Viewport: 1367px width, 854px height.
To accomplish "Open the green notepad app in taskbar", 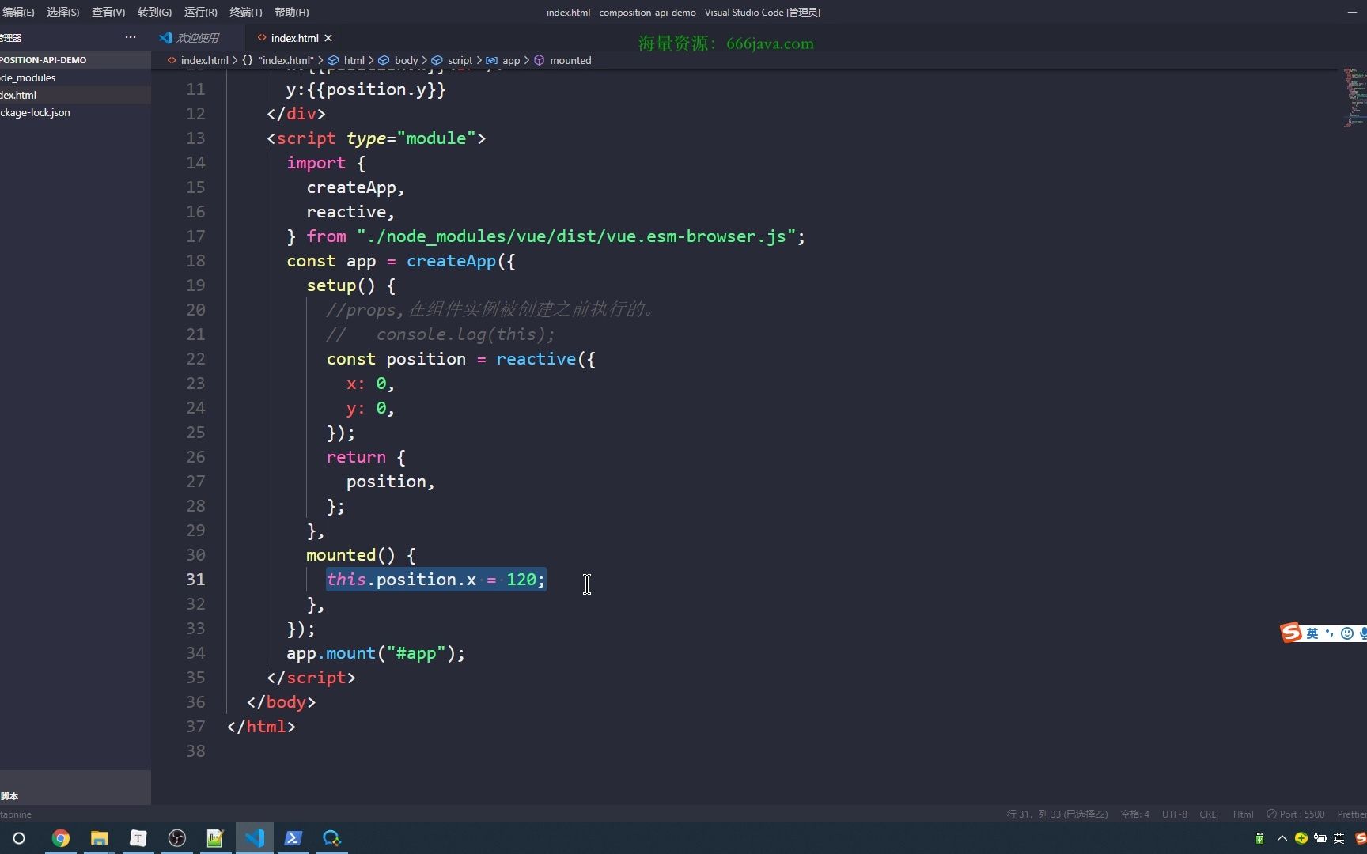I will click(x=215, y=838).
